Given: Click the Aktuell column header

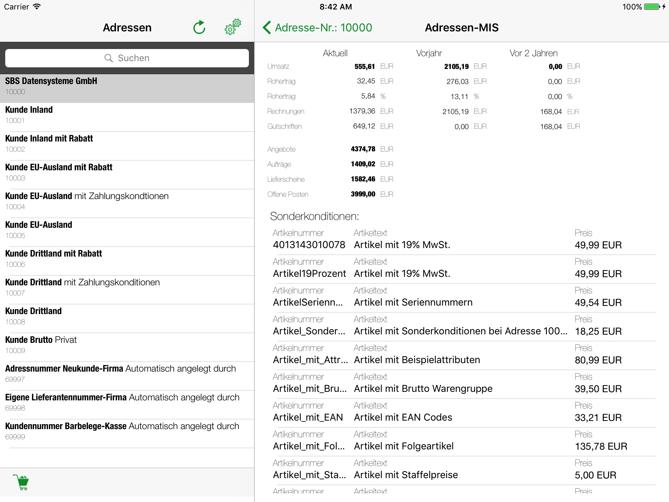Looking at the screenshot, I should point(335,53).
